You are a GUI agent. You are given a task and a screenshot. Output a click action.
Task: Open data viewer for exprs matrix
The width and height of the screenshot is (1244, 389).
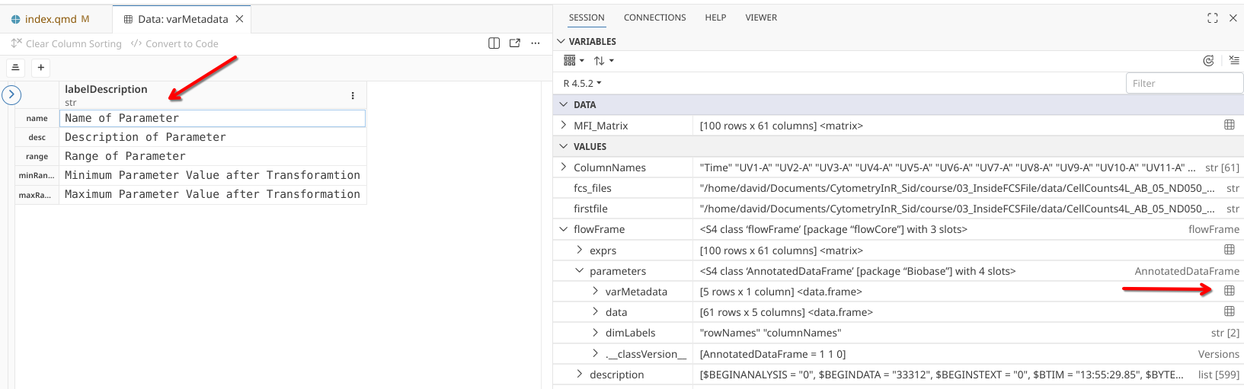point(1229,250)
